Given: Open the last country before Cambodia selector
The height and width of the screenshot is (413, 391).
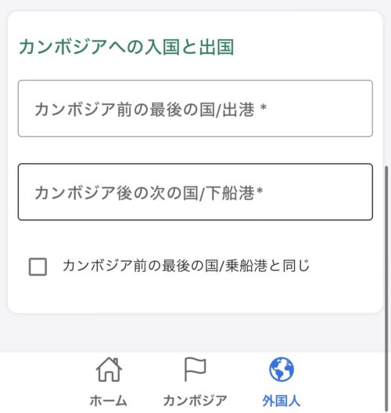Looking at the screenshot, I should [x=195, y=108].
